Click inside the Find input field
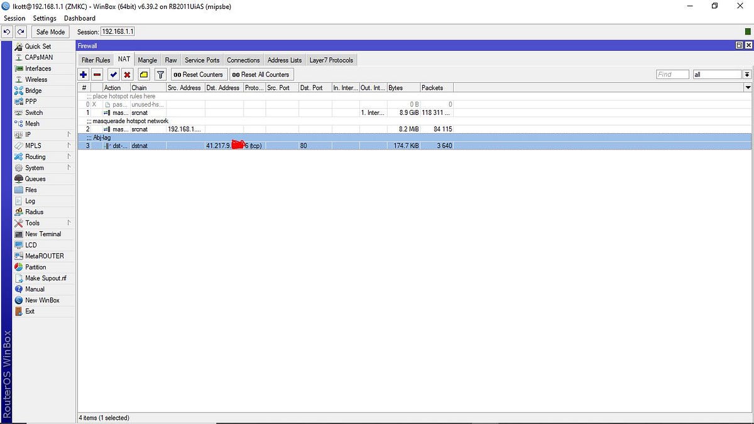Image resolution: width=754 pixels, height=424 pixels. pyautogui.click(x=672, y=74)
